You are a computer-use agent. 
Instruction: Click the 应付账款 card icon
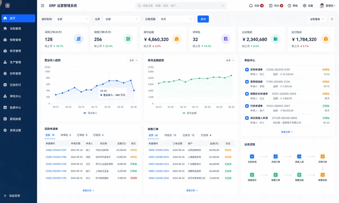pyautogui.click(x=325, y=39)
